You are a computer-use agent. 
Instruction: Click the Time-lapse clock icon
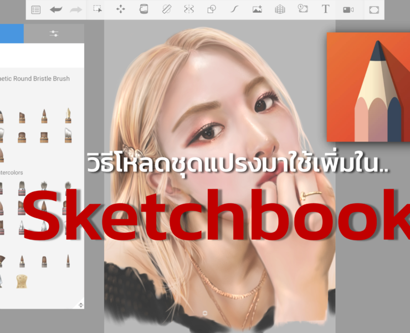(303, 9)
